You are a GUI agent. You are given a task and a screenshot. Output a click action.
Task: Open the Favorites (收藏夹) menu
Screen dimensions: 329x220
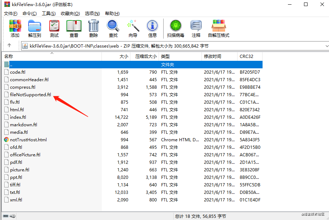tap(70, 14)
